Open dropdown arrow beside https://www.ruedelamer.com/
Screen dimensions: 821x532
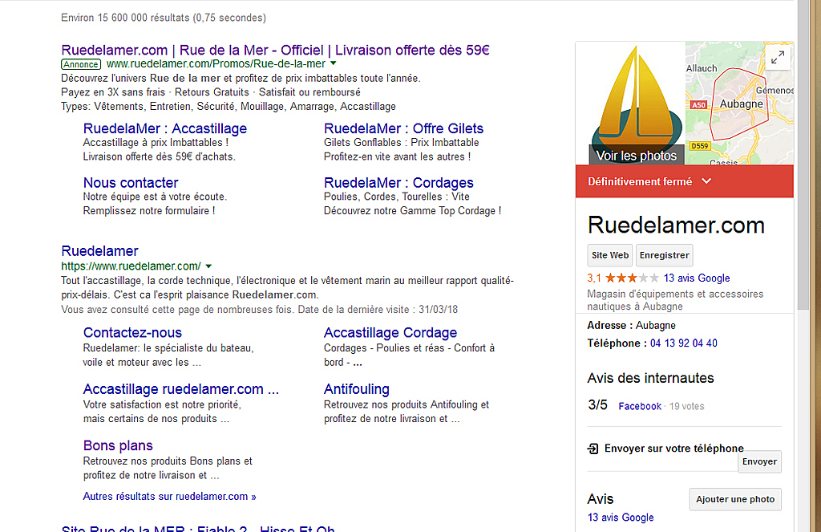tap(208, 266)
